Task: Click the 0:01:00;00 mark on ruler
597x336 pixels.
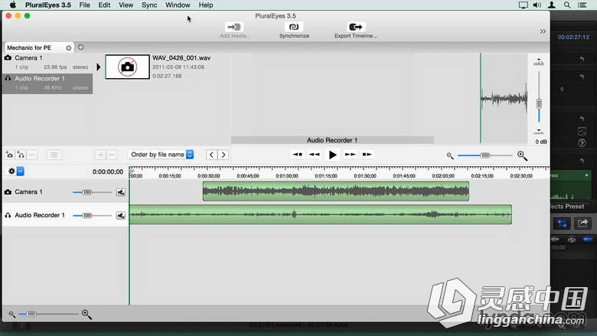Action: [287, 176]
